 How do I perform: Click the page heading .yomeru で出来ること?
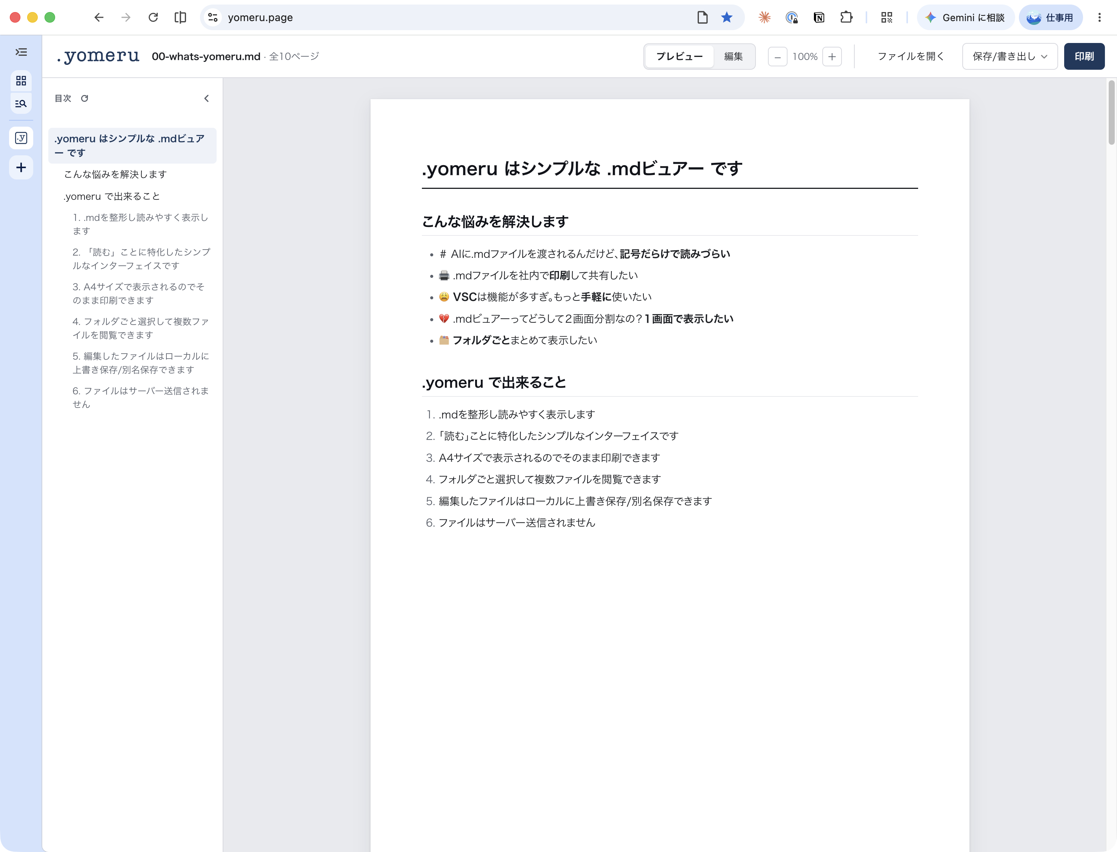494,382
